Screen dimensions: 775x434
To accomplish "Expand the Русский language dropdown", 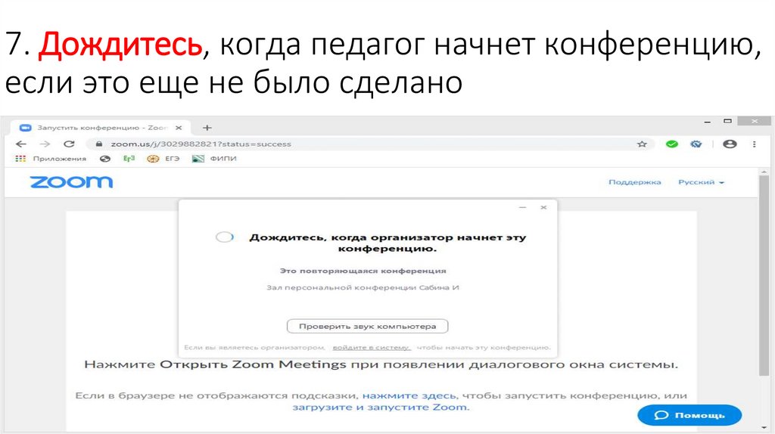I will 701,182.
